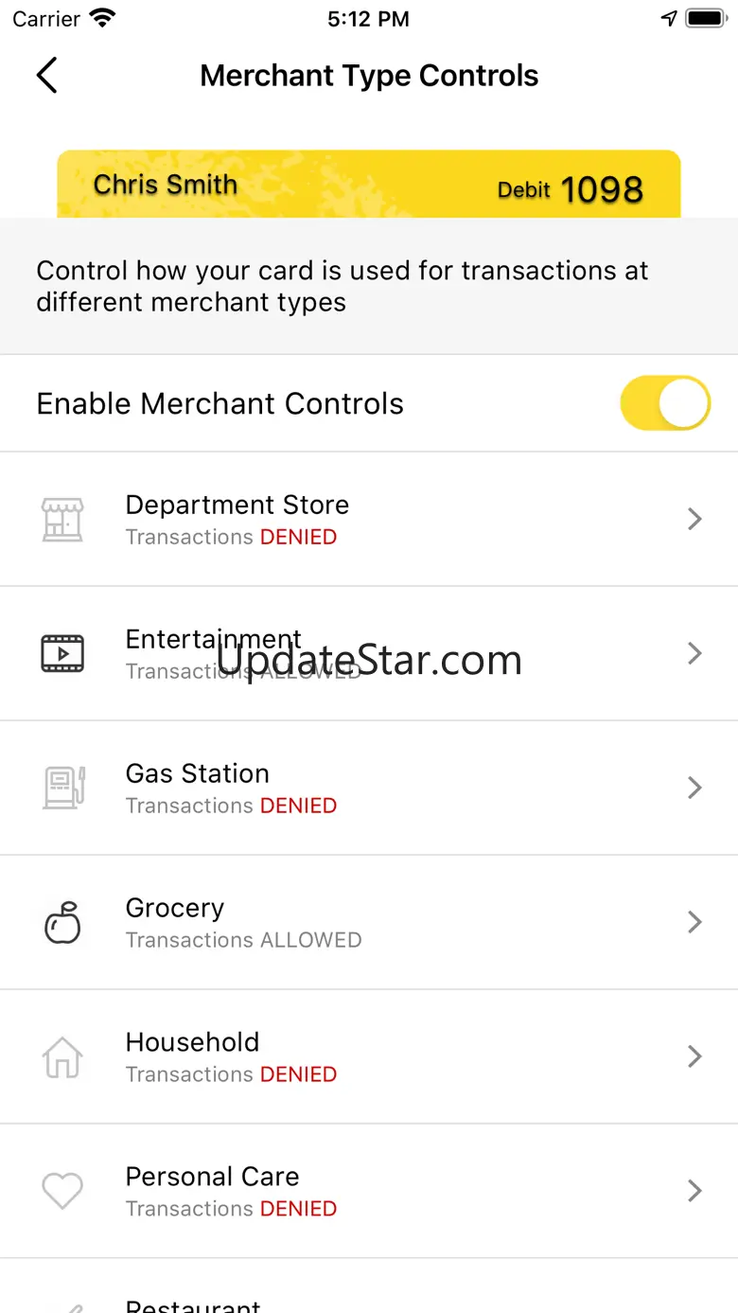Screen dimensions: 738x1313
Task: Tap the Grocery Transactions ALLOWED status
Action: coord(243,940)
